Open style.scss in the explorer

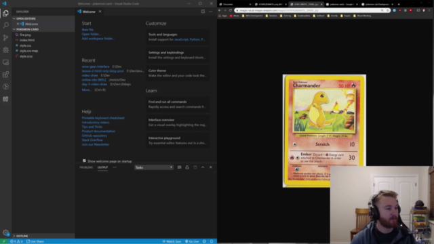26,56
